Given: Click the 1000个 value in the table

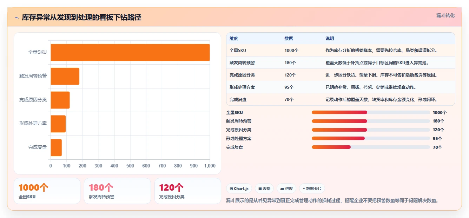Looking at the screenshot, I should point(291,50).
